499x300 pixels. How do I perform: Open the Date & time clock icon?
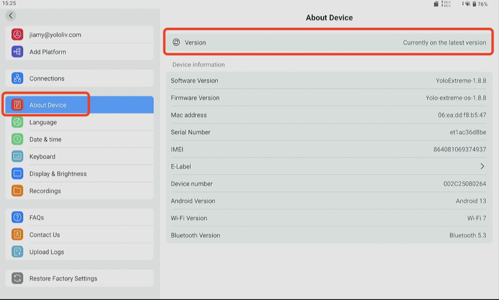click(x=17, y=139)
